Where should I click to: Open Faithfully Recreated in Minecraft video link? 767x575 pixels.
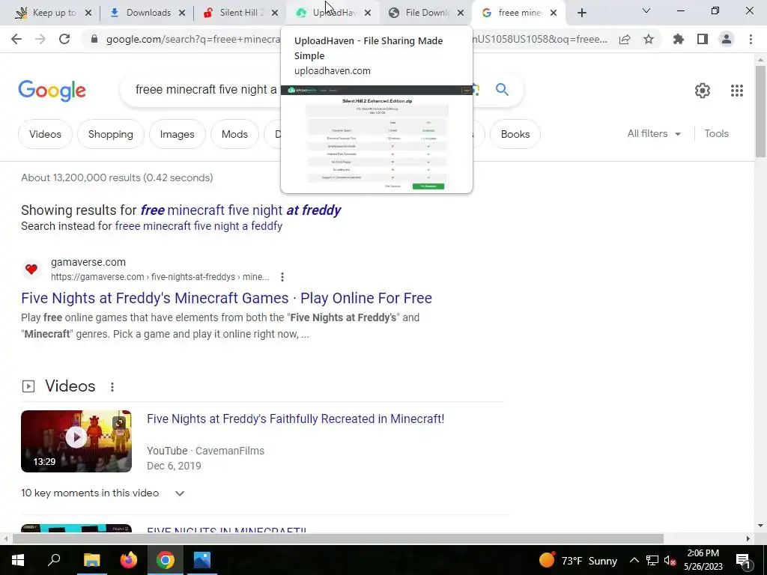[x=295, y=419]
